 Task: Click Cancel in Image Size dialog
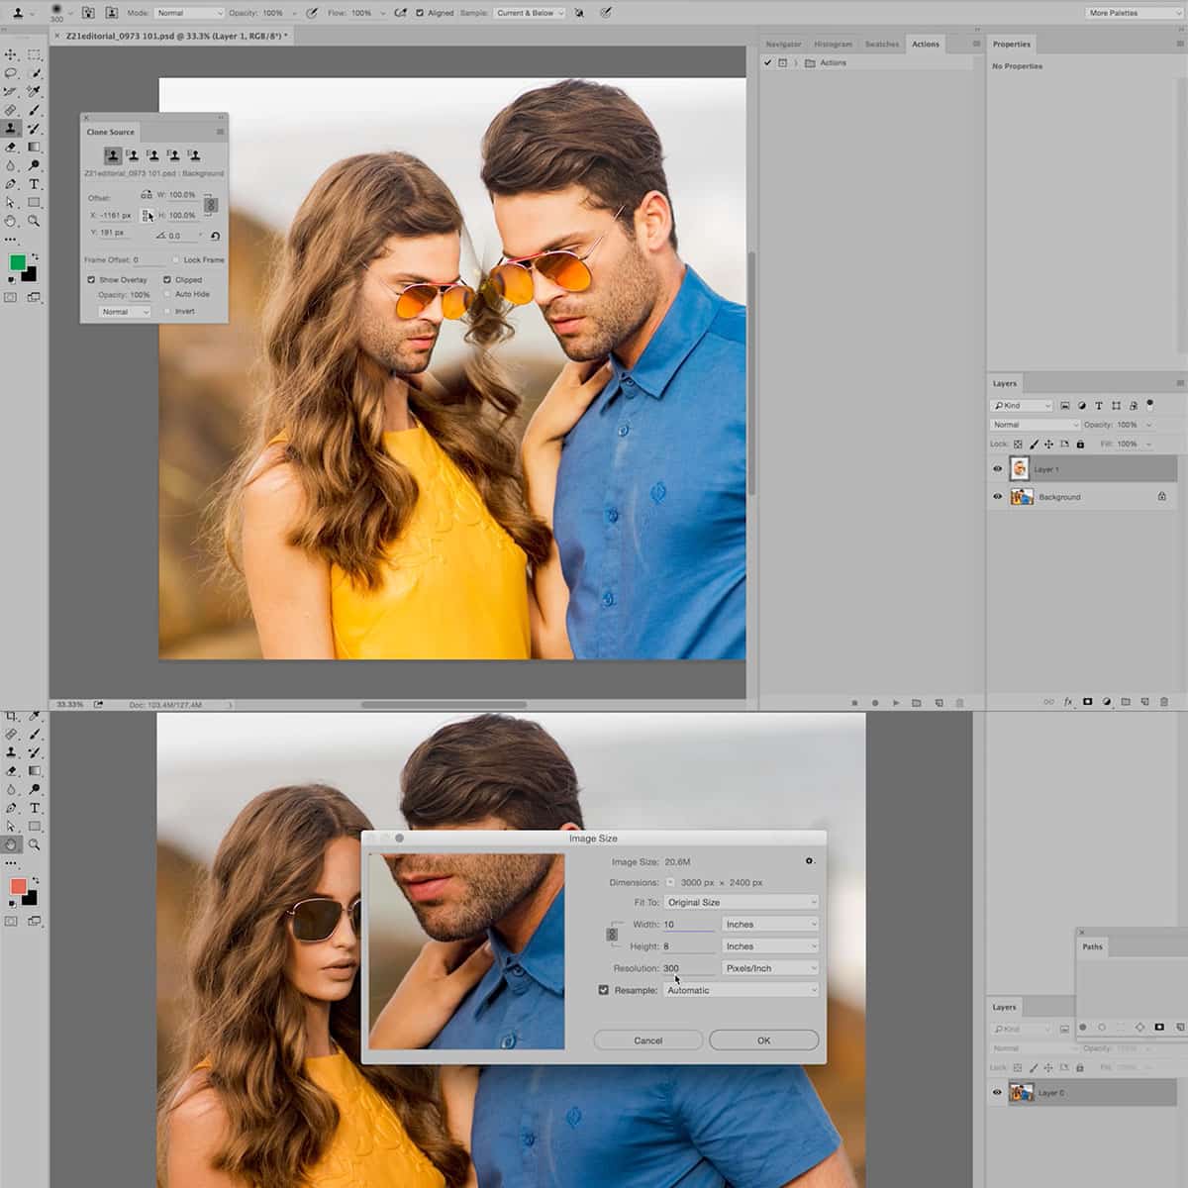(648, 1040)
